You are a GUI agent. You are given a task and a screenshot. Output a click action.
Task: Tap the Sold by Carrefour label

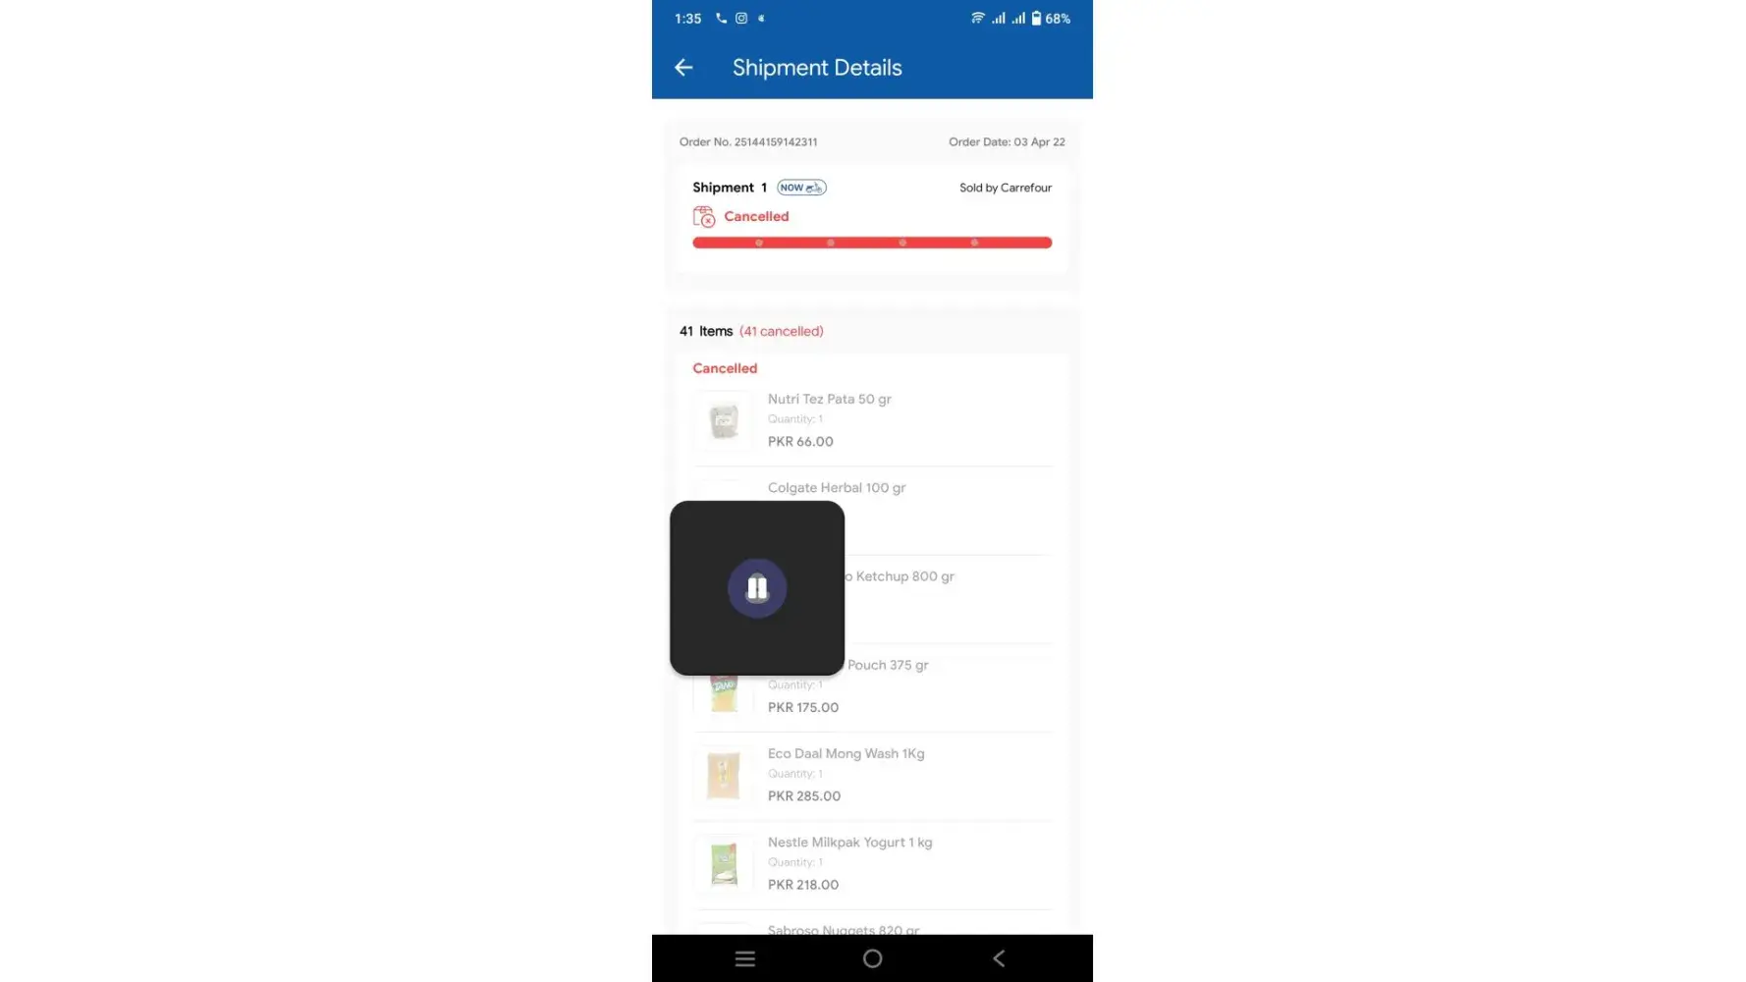pyautogui.click(x=1006, y=188)
